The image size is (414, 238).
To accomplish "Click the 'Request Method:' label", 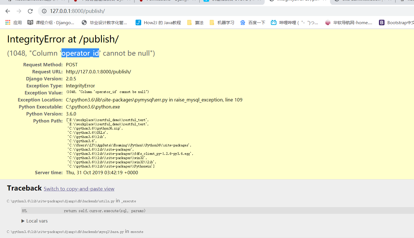I will (43, 65).
